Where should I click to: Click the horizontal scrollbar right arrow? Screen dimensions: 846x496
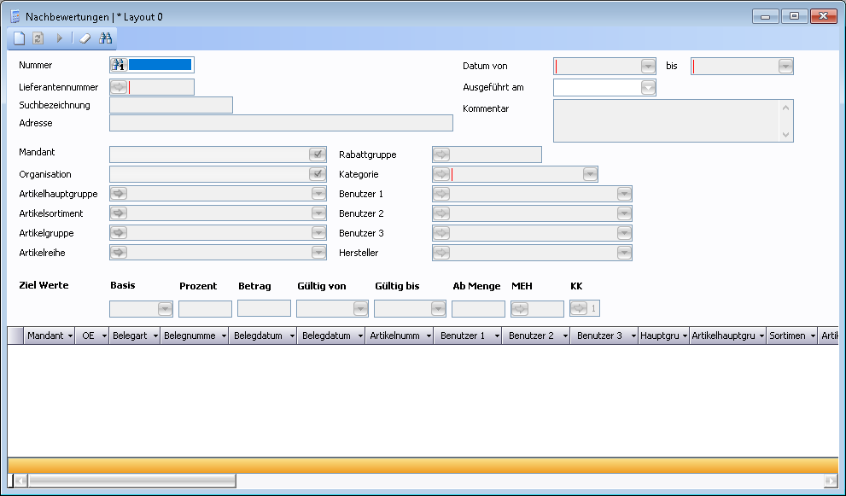[830, 481]
